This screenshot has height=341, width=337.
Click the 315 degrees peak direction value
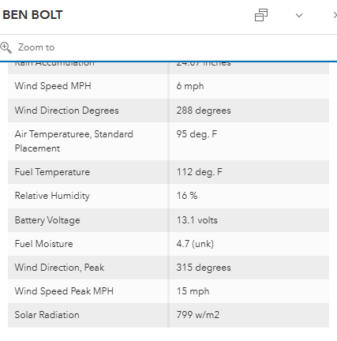(204, 268)
